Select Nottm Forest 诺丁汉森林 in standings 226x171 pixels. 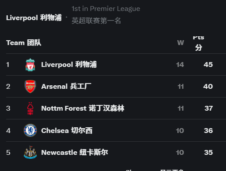(116, 108)
